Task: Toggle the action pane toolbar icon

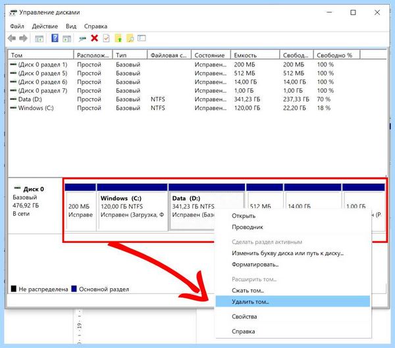Action: [x=66, y=39]
